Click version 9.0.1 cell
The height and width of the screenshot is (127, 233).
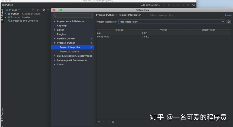click(145, 33)
